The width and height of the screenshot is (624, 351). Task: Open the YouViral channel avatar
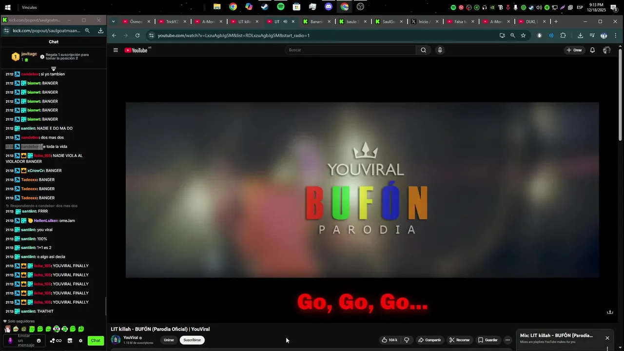point(116,340)
